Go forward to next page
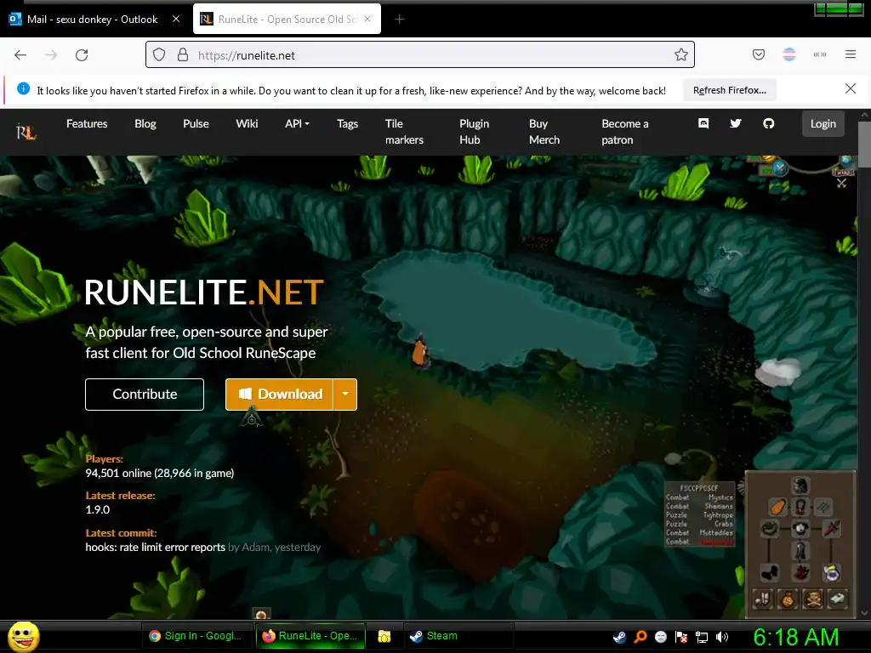The image size is (871, 653). pos(51,54)
